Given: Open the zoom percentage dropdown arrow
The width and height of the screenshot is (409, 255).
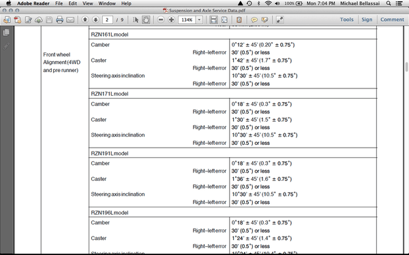Looking at the screenshot, I should click(x=199, y=20).
